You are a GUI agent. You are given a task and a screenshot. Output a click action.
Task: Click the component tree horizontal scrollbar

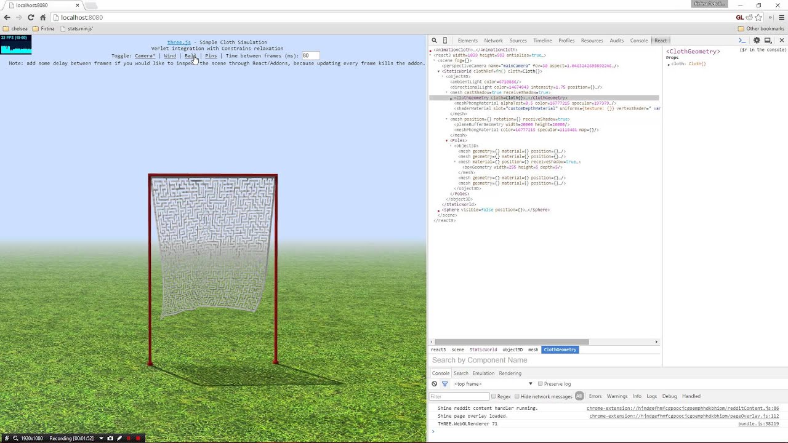click(x=512, y=342)
